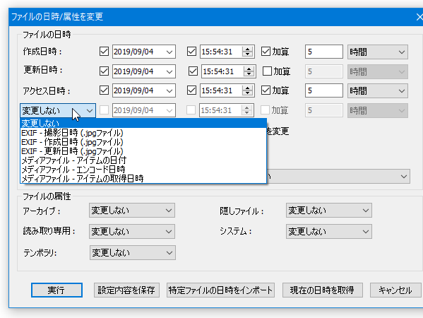
Task: Uncheck the 作成日時 time checkbox
Action: (191, 52)
